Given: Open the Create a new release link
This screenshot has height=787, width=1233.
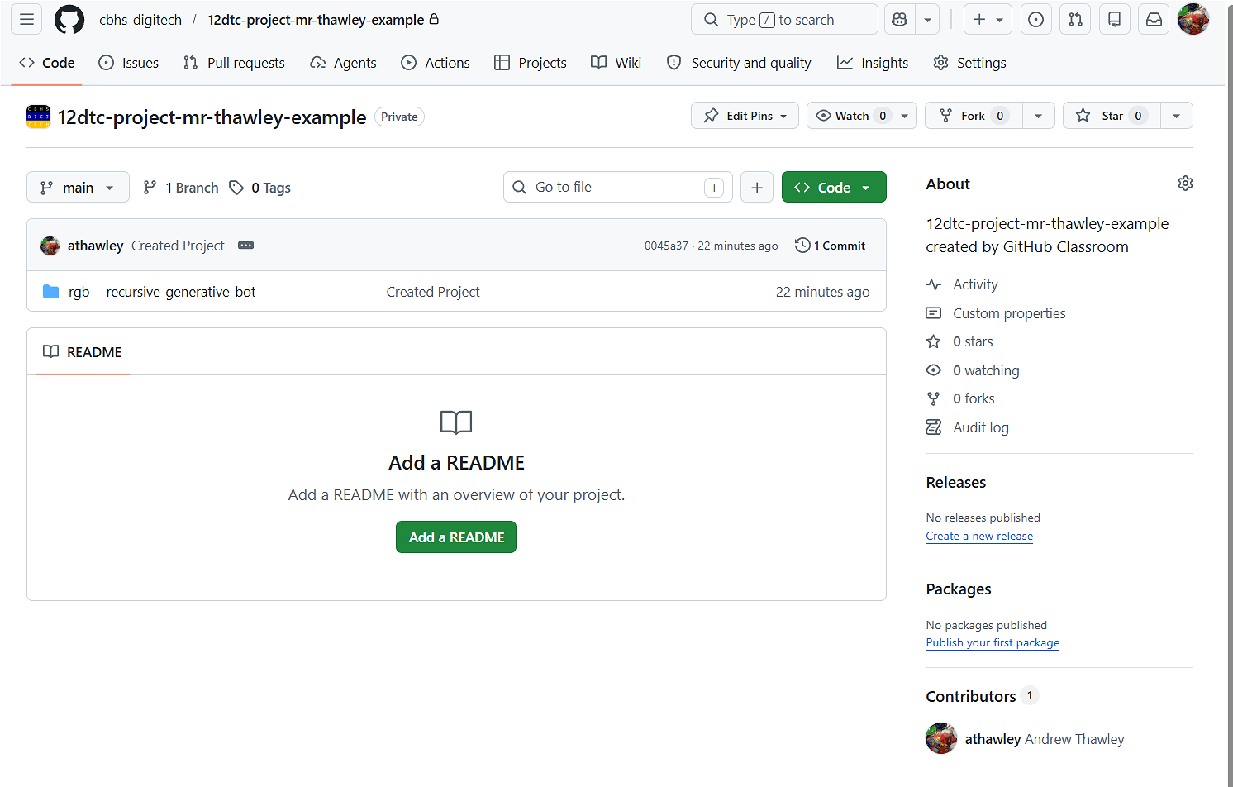Looking at the screenshot, I should pos(978,536).
